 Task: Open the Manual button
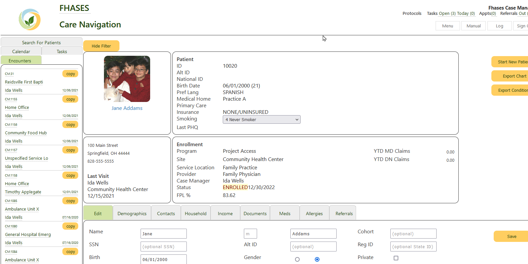474,26
